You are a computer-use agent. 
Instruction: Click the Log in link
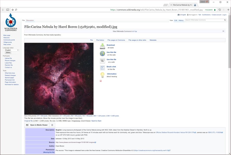pos(224,15)
